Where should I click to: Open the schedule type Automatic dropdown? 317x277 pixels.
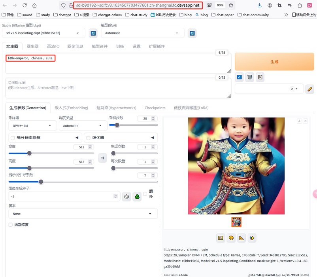click(x=83, y=126)
